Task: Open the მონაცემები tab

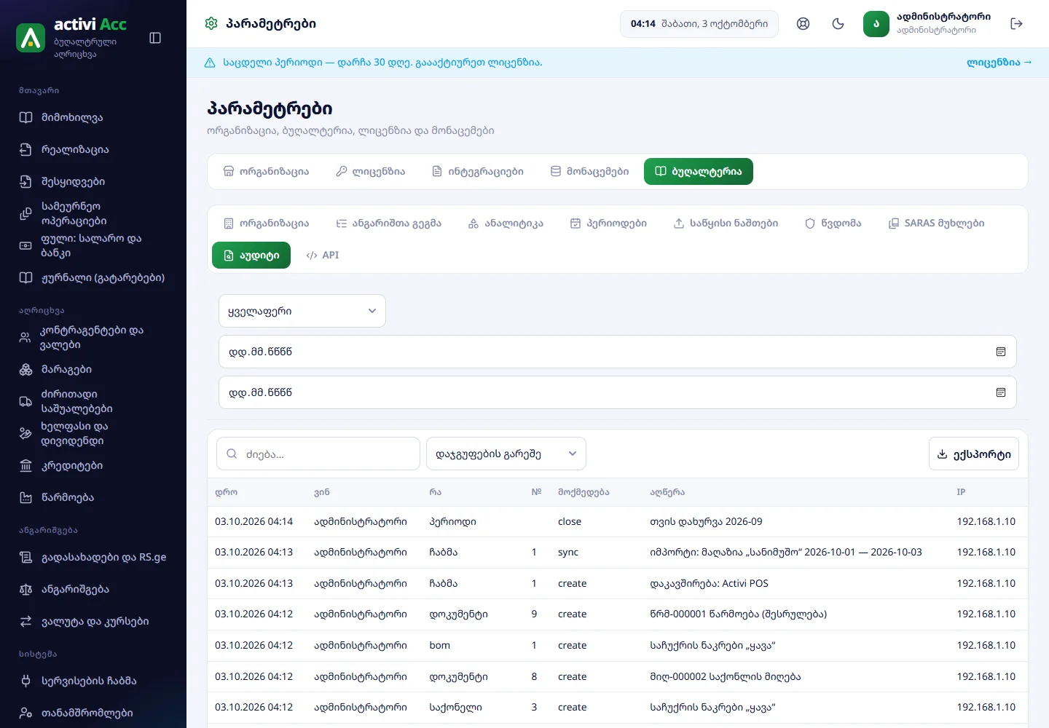Action: pos(589,172)
